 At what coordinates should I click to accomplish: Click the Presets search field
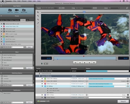pos(17,47)
